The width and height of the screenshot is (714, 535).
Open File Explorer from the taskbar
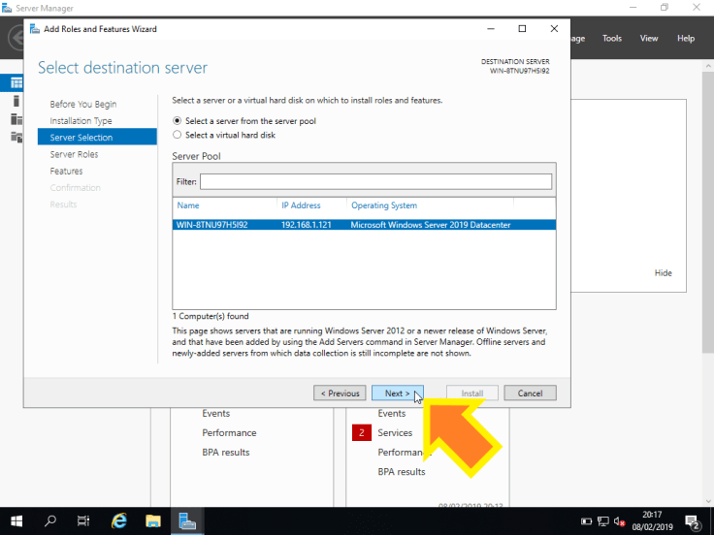point(152,520)
